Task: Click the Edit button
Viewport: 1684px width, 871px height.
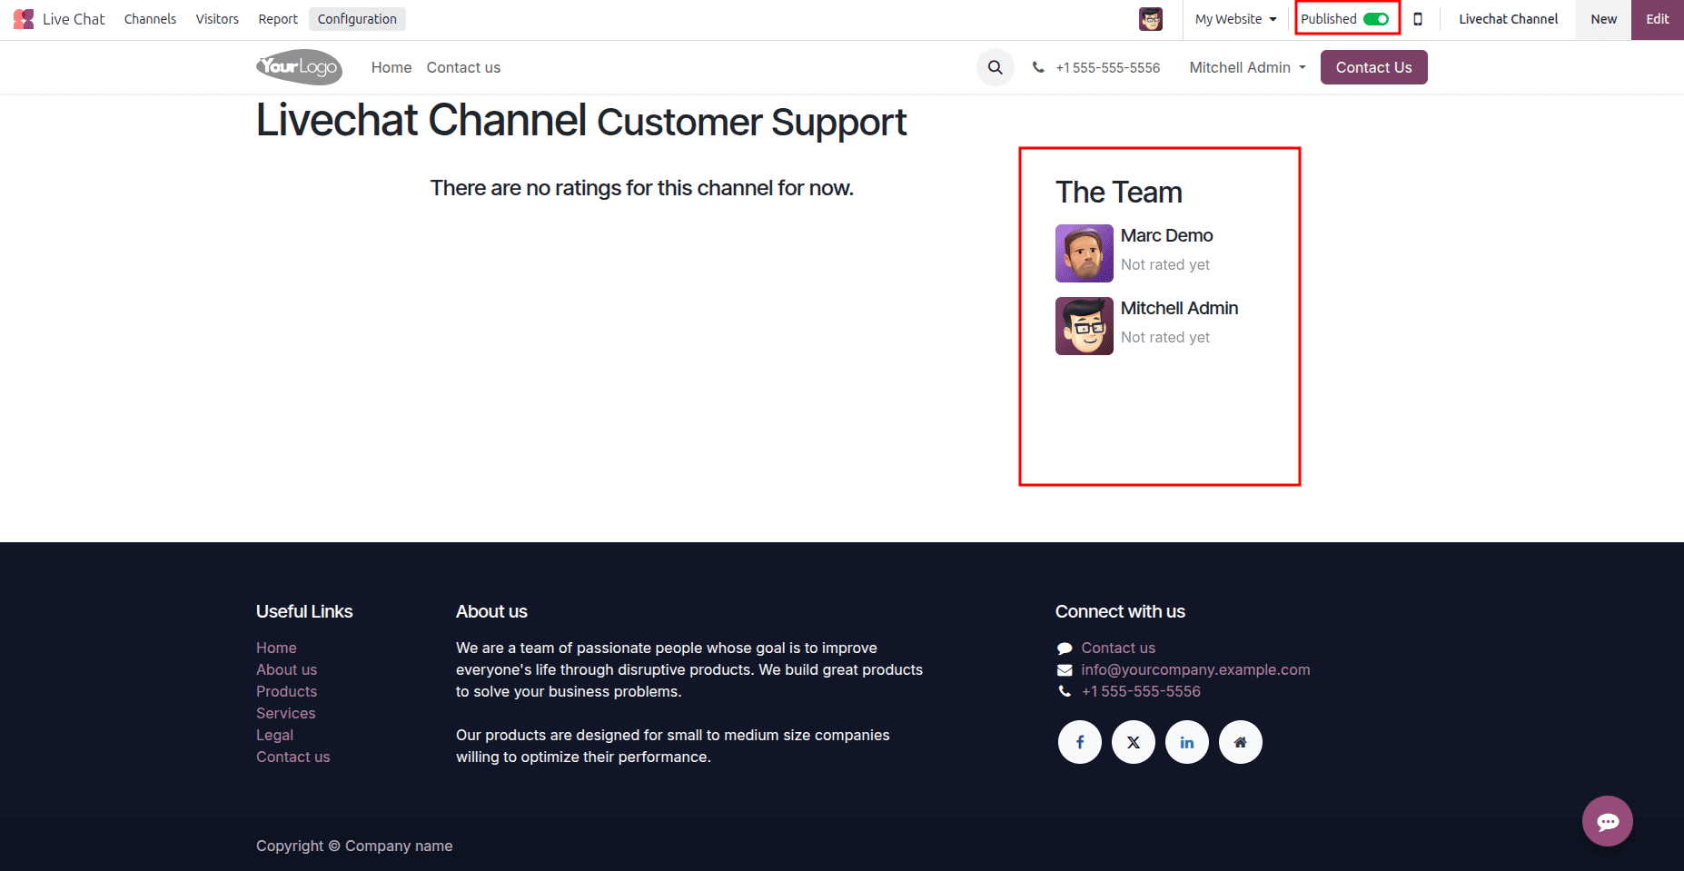Action: (x=1657, y=18)
